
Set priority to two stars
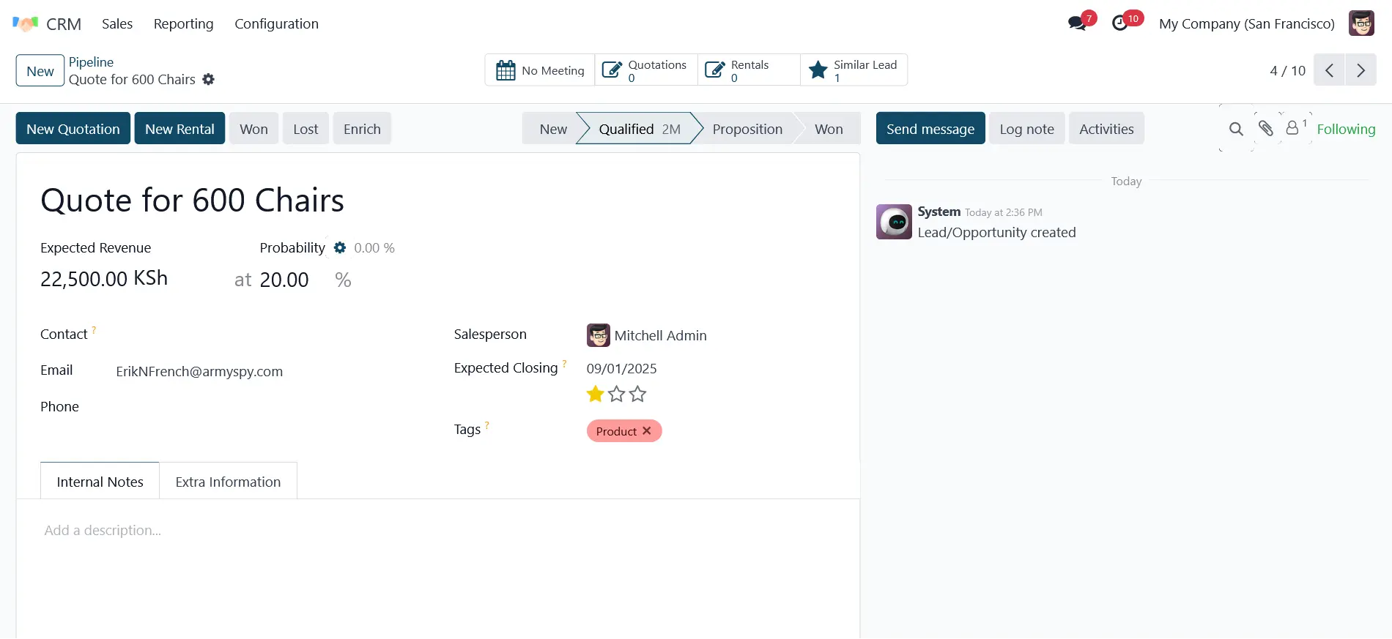pyautogui.click(x=617, y=395)
